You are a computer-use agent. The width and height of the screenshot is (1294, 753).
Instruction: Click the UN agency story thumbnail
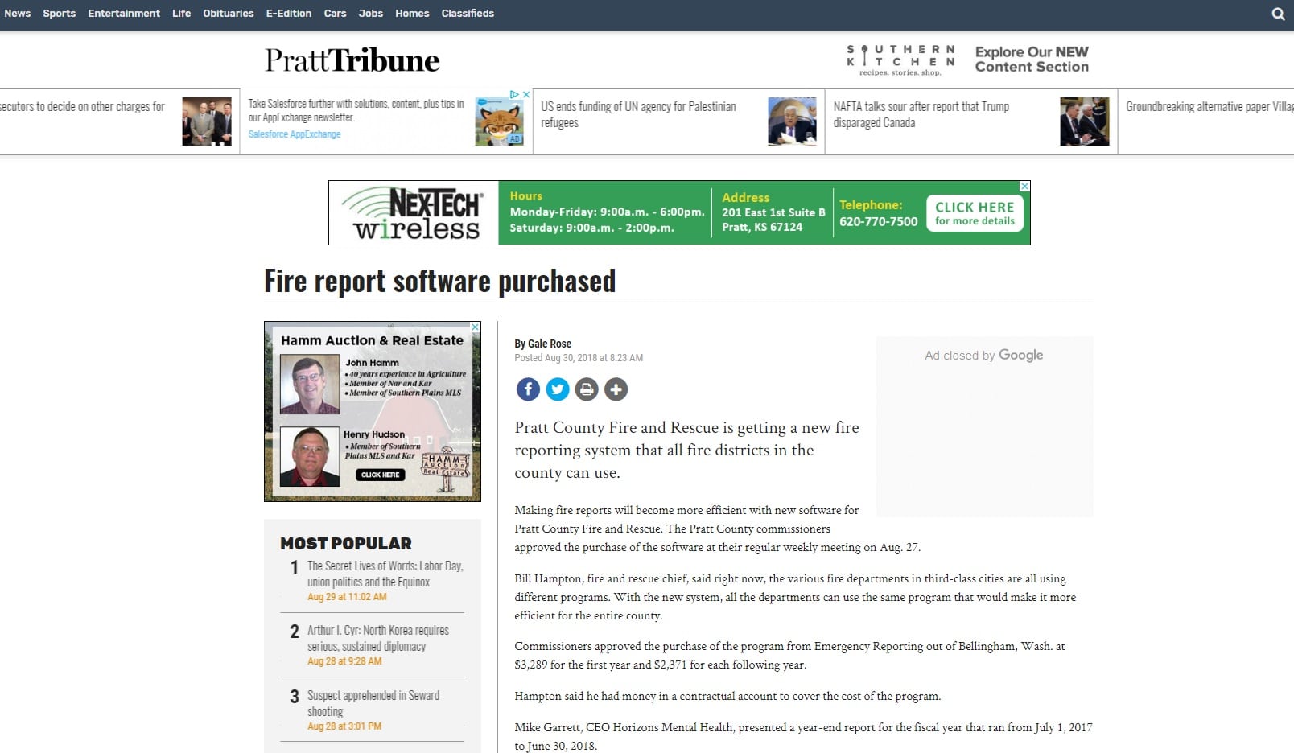coord(792,121)
